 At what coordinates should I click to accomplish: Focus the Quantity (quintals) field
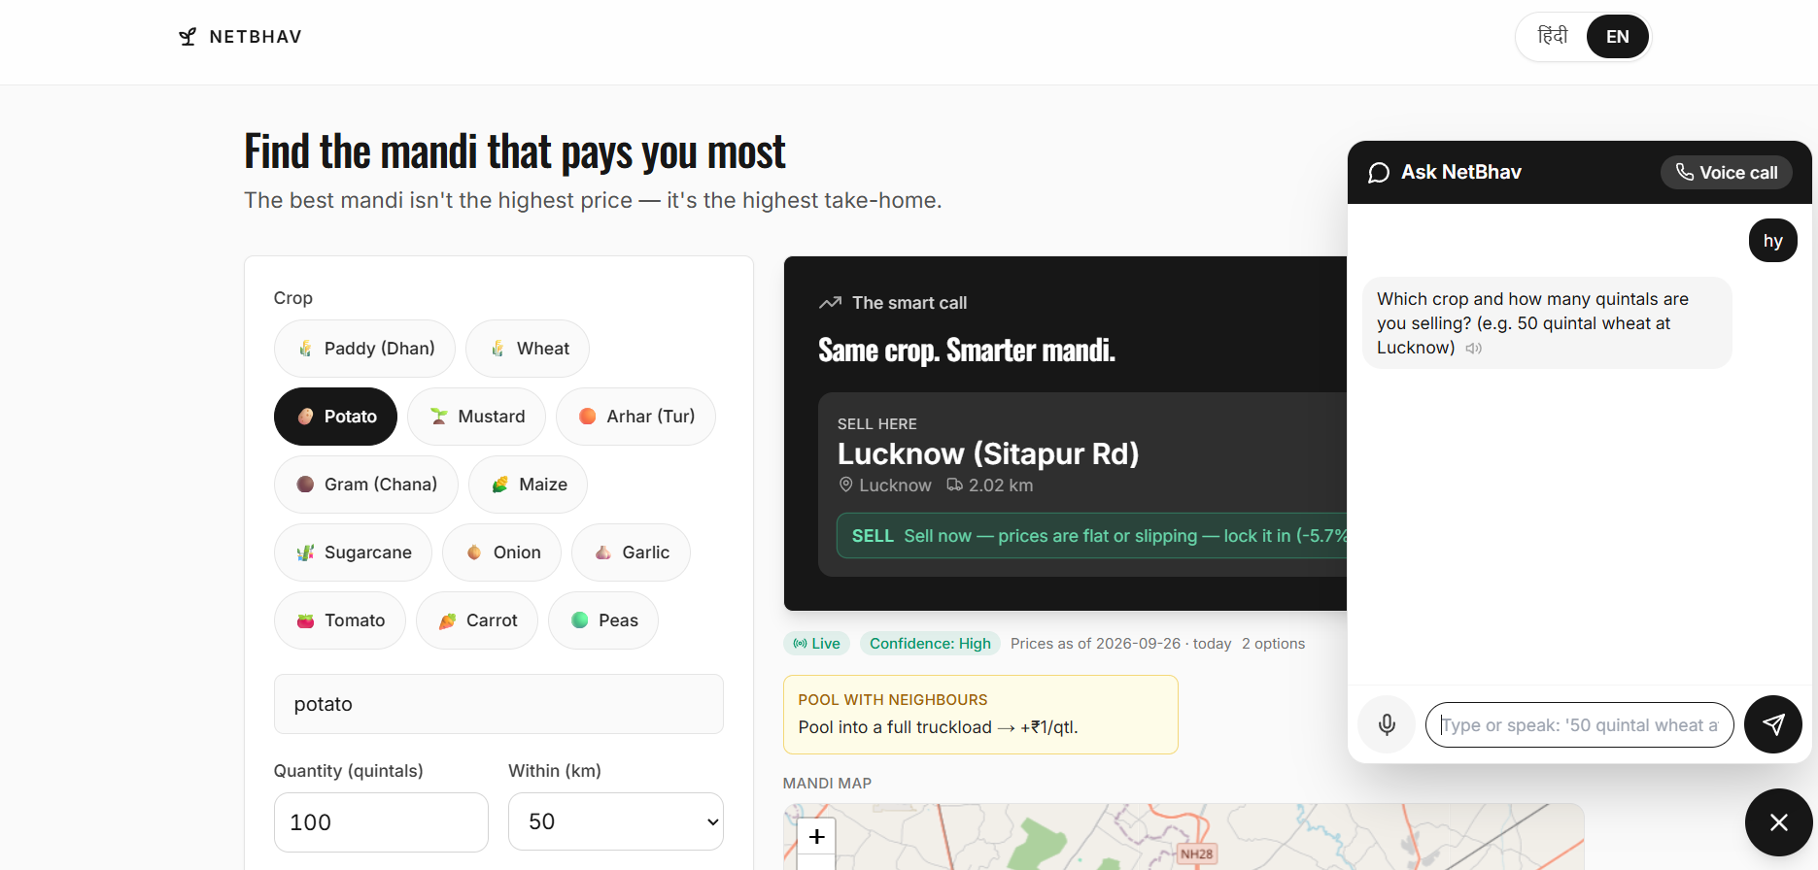click(x=381, y=822)
